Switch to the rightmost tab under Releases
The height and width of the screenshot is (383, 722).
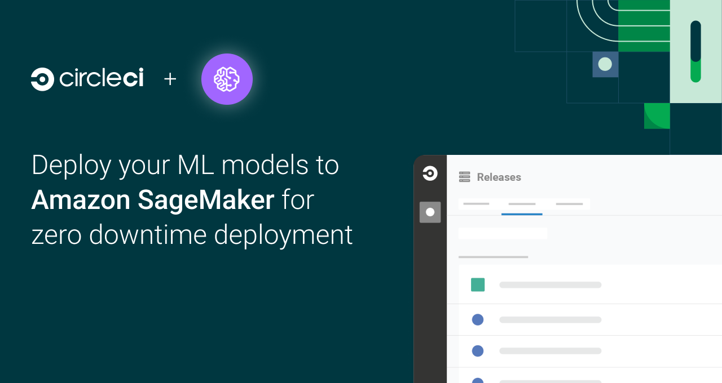(569, 204)
